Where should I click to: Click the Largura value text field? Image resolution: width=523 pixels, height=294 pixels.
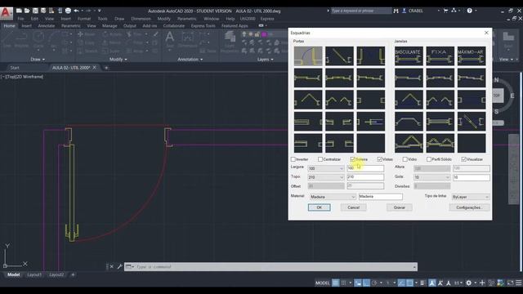pos(365,168)
